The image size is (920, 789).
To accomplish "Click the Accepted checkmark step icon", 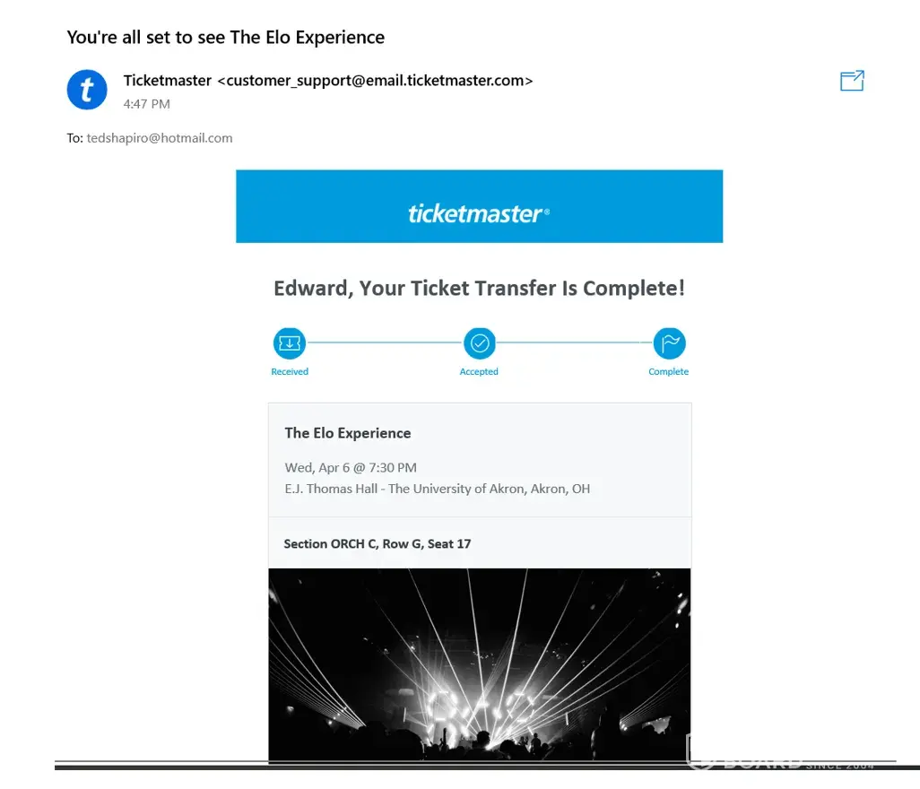I will click(x=480, y=343).
